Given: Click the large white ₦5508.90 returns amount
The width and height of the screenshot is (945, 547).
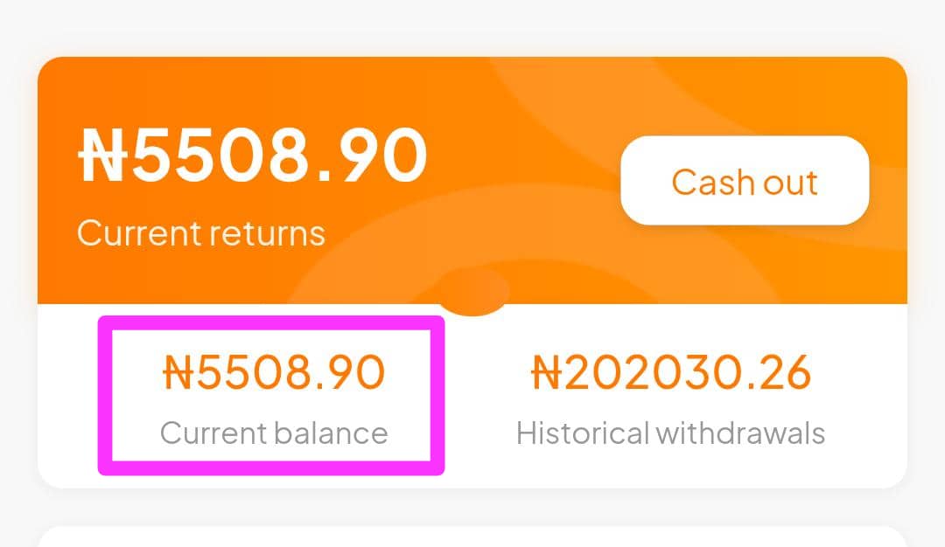Looking at the screenshot, I should [254, 156].
